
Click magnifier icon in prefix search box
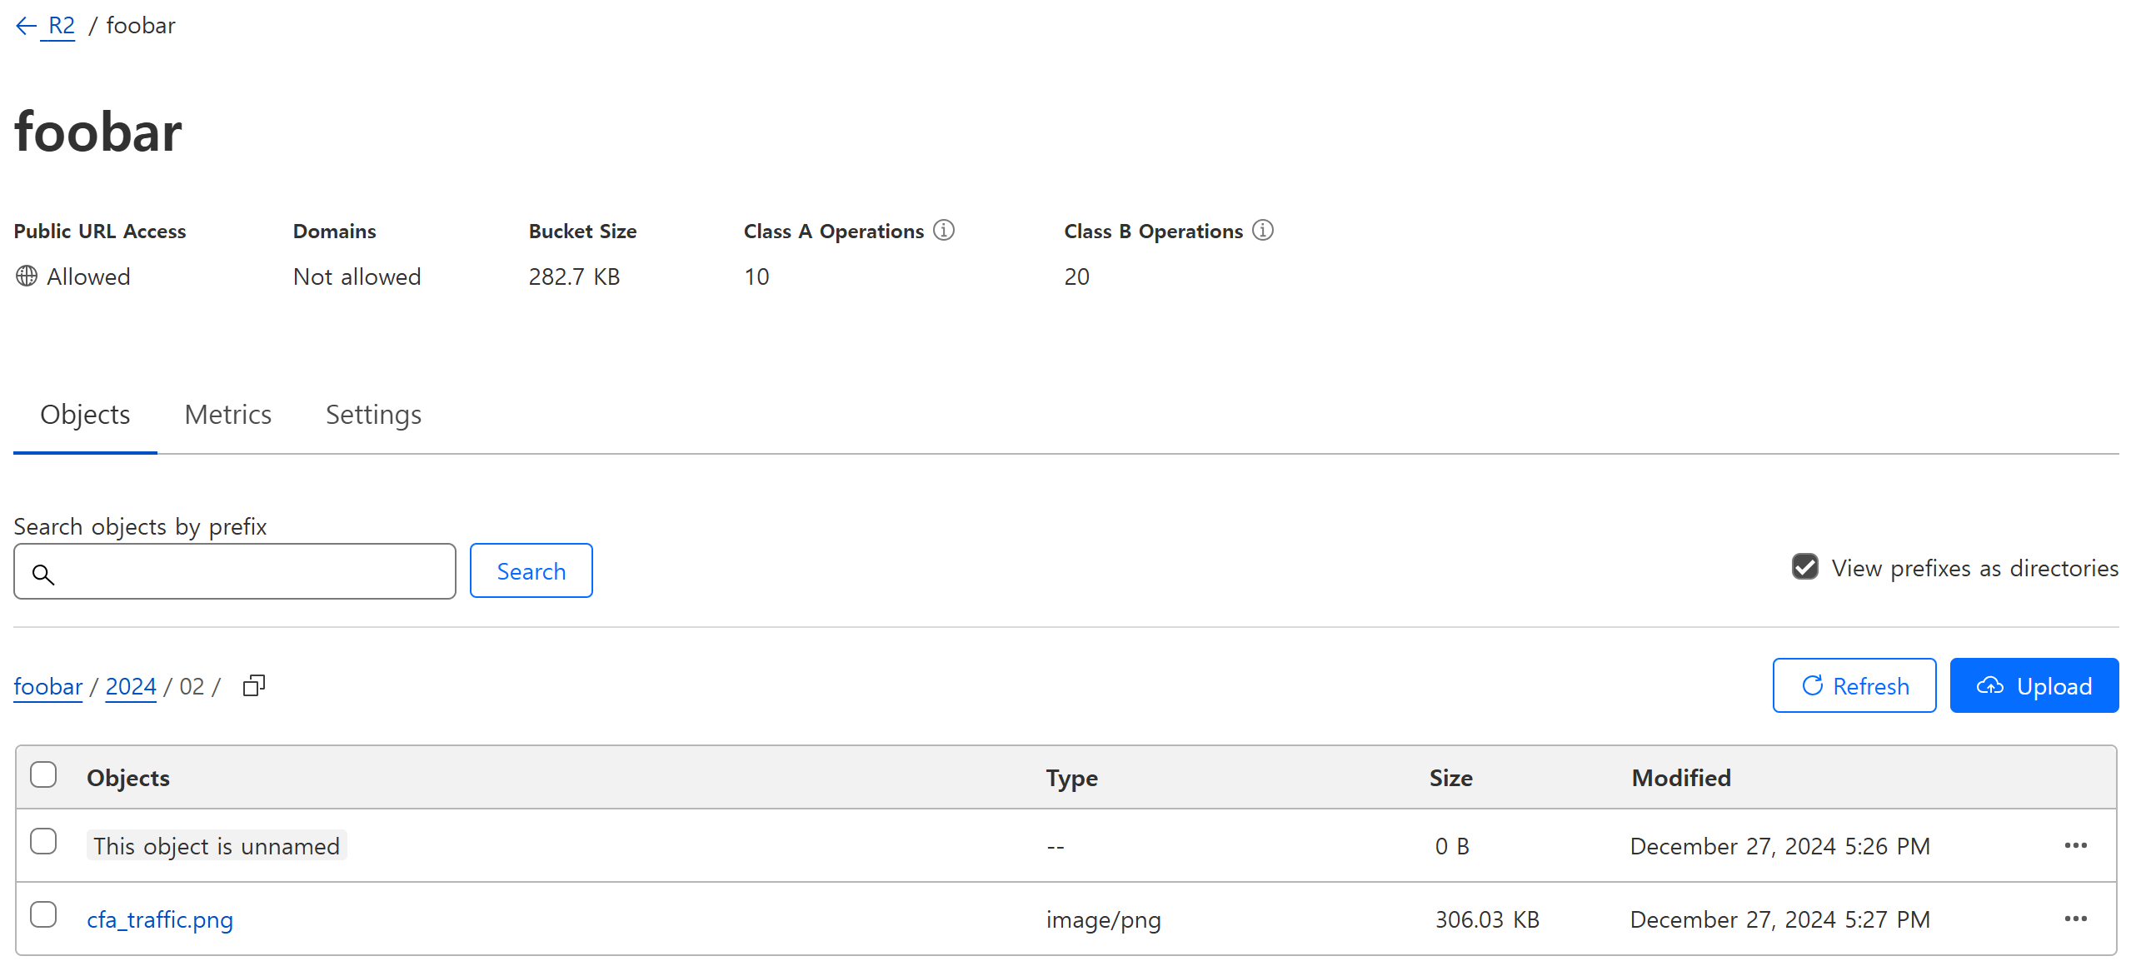coord(43,573)
